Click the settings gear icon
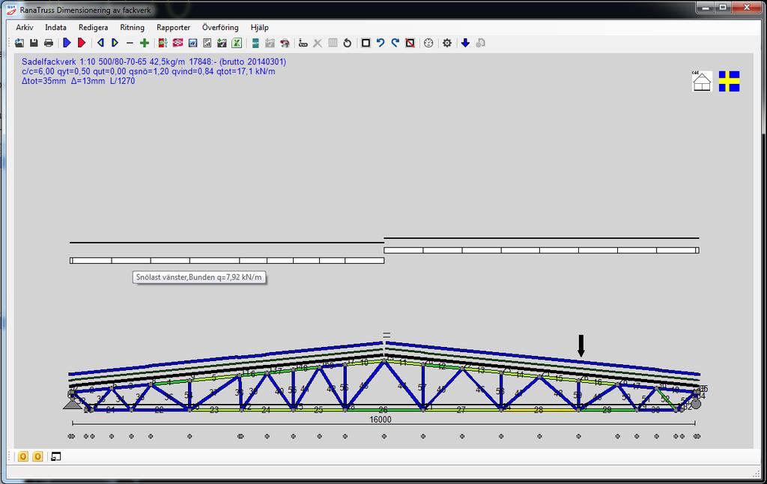 447,43
